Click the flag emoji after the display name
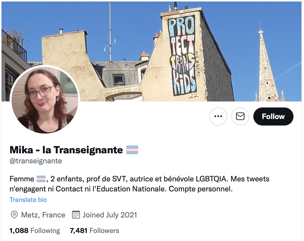 132,150
